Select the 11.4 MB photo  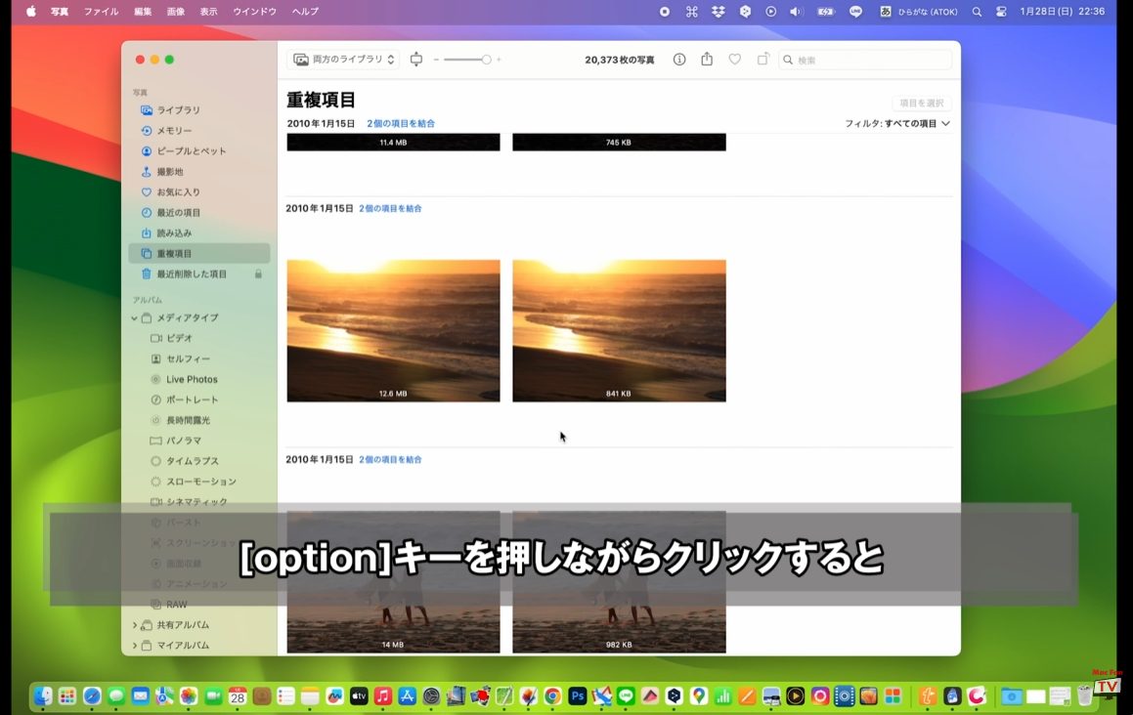[393, 143]
